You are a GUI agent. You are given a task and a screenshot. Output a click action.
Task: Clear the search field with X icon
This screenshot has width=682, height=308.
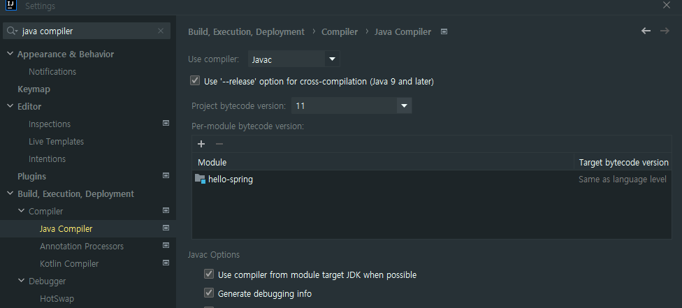point(161,31)
